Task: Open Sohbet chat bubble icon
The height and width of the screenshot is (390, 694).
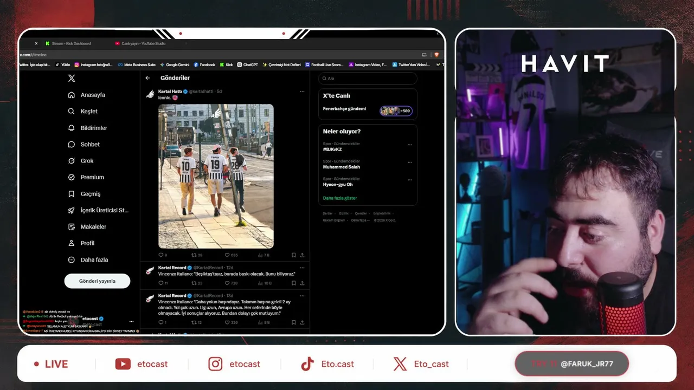Action: [x=71, y=144]
